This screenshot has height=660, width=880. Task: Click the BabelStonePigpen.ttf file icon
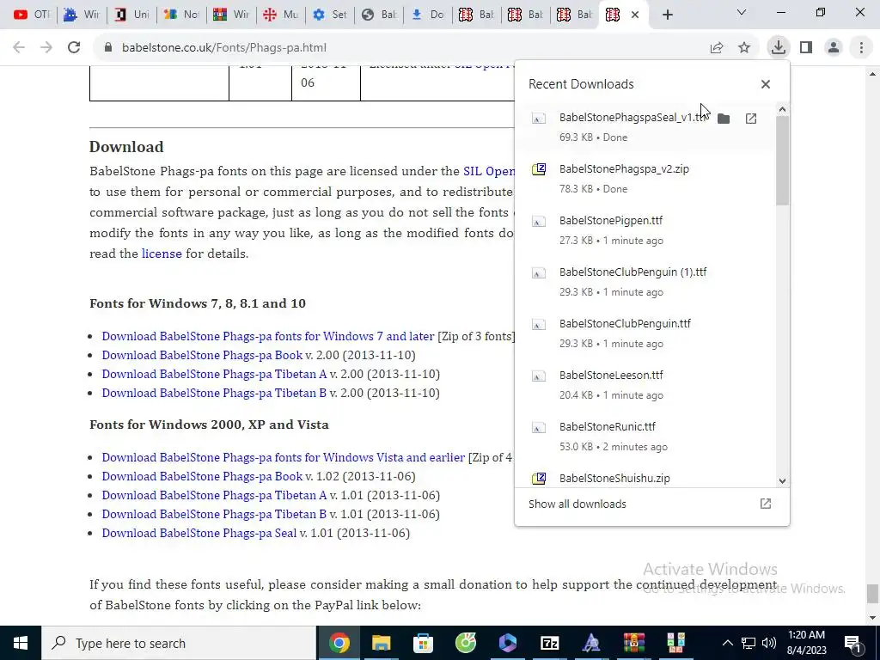(539, 221)
